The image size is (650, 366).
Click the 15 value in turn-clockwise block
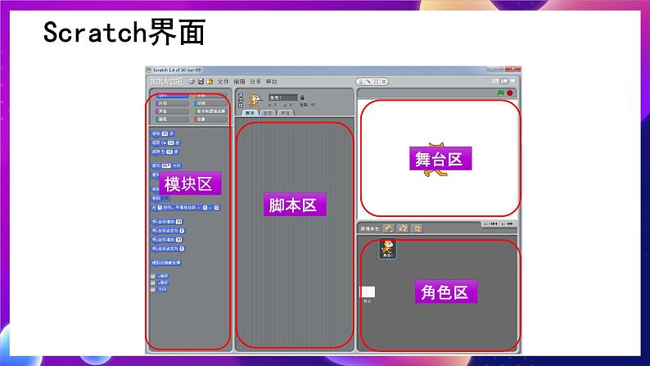tap(170, 143)
